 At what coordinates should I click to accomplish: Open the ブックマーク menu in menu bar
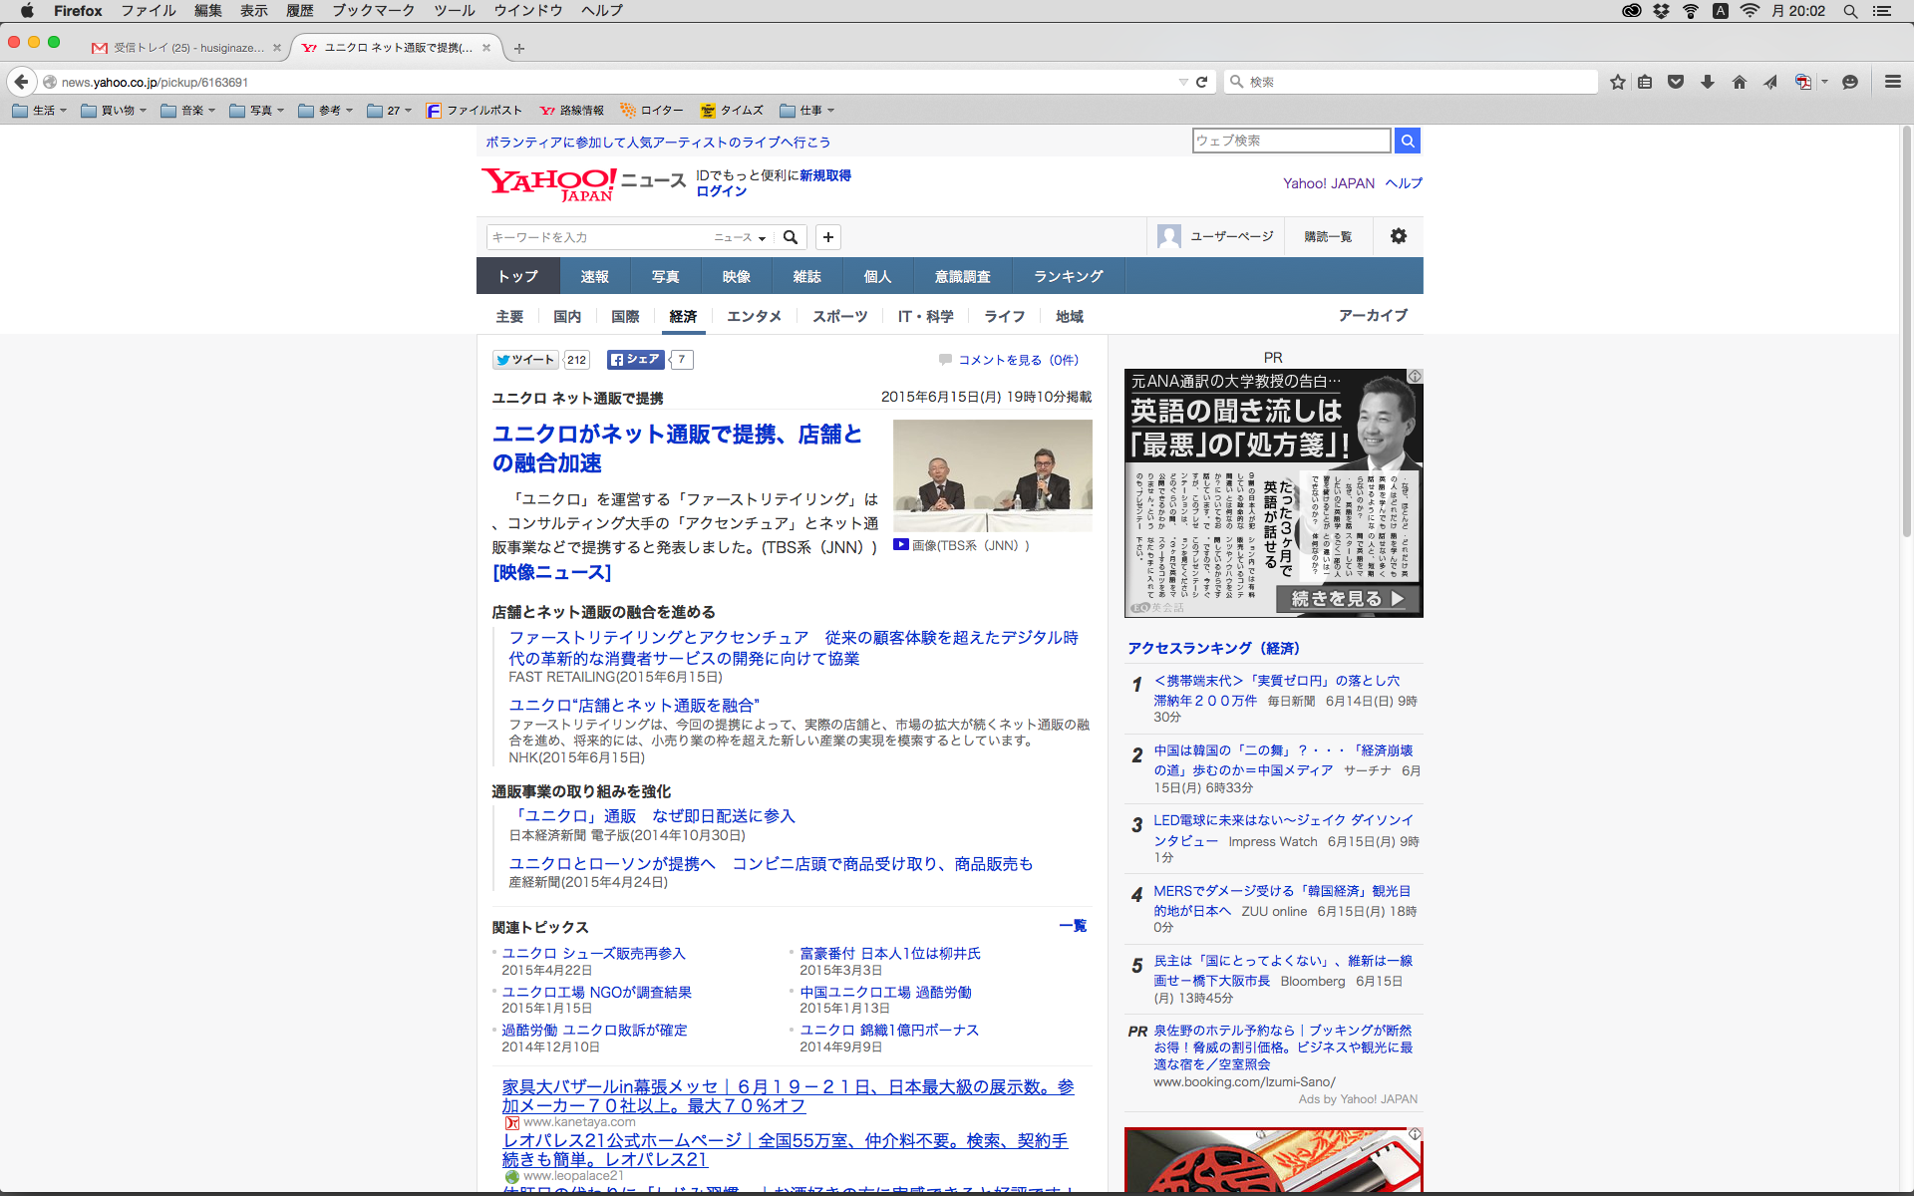[x=373, y=11]
